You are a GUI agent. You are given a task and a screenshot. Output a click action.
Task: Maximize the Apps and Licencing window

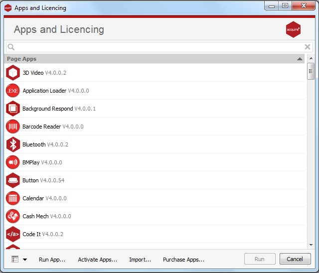285,5
